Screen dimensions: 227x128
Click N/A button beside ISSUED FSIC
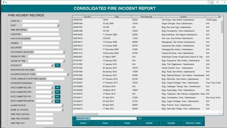(140, 118)
